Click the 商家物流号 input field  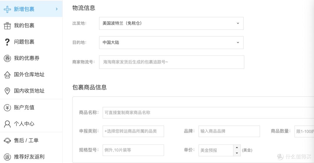(x=172, y=62)
